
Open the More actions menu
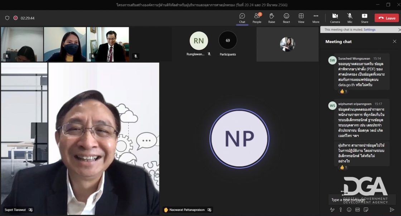click(x=316, y=18)
